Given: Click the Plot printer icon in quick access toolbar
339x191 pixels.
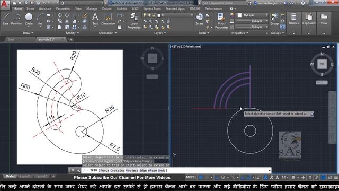Looking at the screenshot, I should pyautogui.click(x=38, y=3).
